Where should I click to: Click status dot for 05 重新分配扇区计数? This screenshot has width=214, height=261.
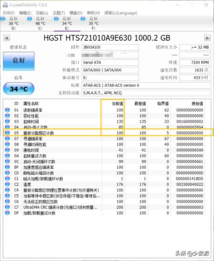pos(7,133)
